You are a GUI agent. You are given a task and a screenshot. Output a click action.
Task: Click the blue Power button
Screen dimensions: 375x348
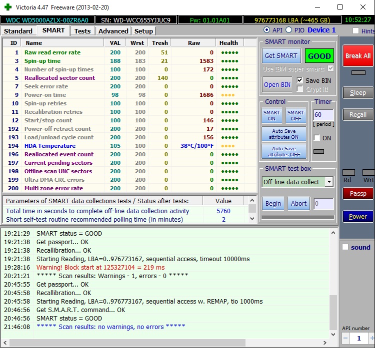(x=358, y=216)
